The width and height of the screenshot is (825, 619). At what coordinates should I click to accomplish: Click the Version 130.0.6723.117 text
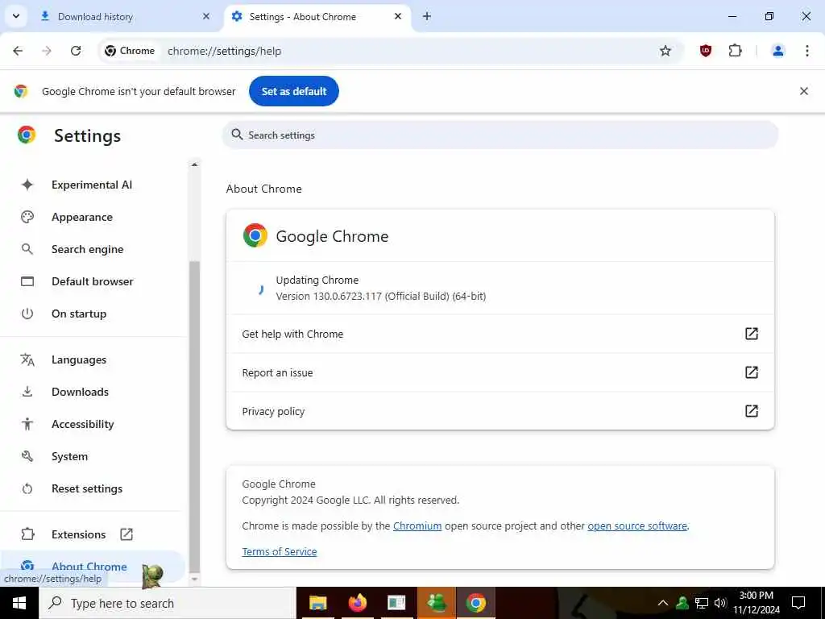tap(381, 296)
